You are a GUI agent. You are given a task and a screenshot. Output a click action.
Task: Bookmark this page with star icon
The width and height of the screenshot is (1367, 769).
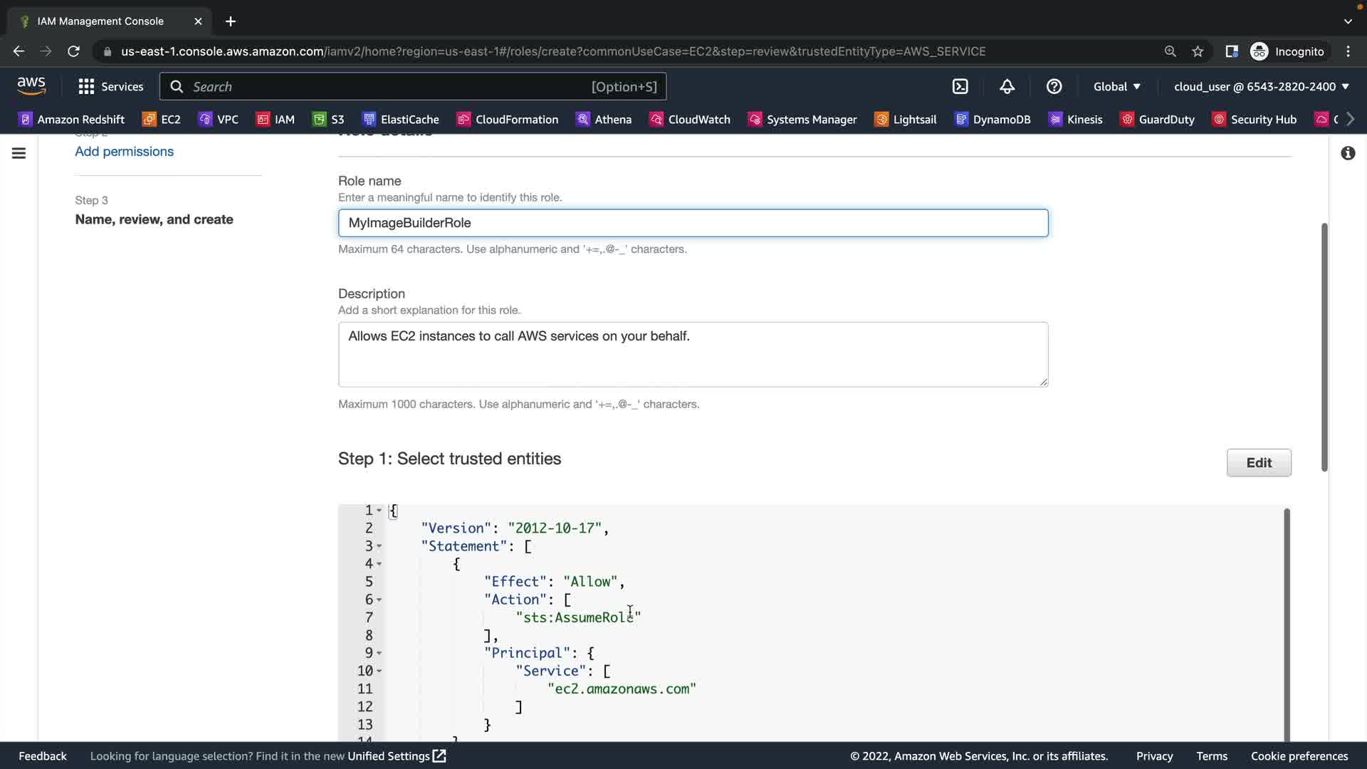pyautogui.click(x=1198, y=51)
